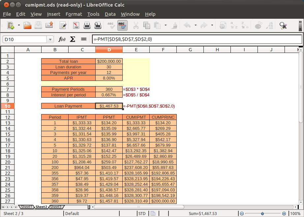This screenshot has width=304, height=217.
Task: Toggle Show Draw Functions icon
Action: click(269, 25)
